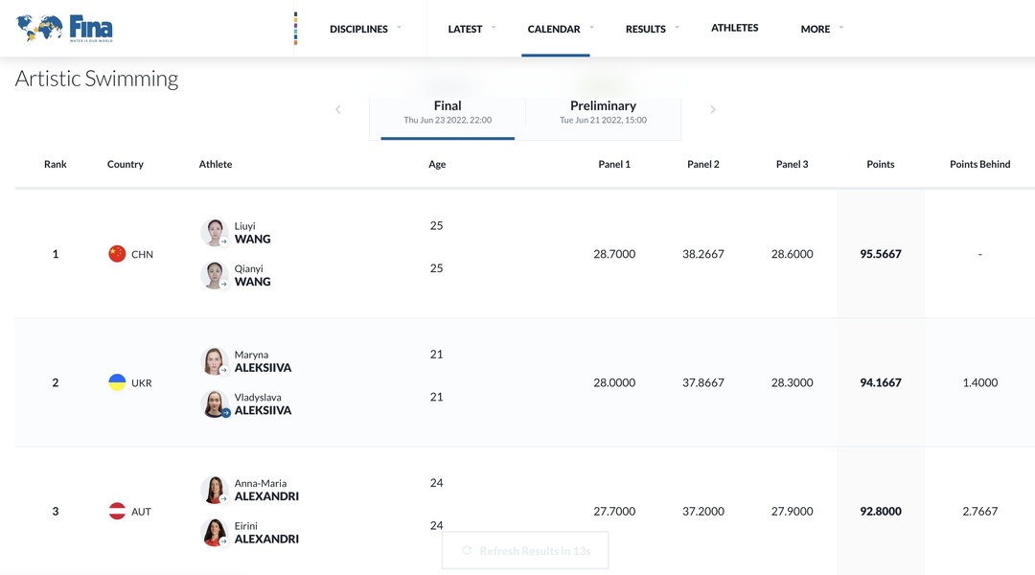Viewport: 1035px width, 575px height.
Task: Click the next round right arrow
Action: tap(712, 110)
